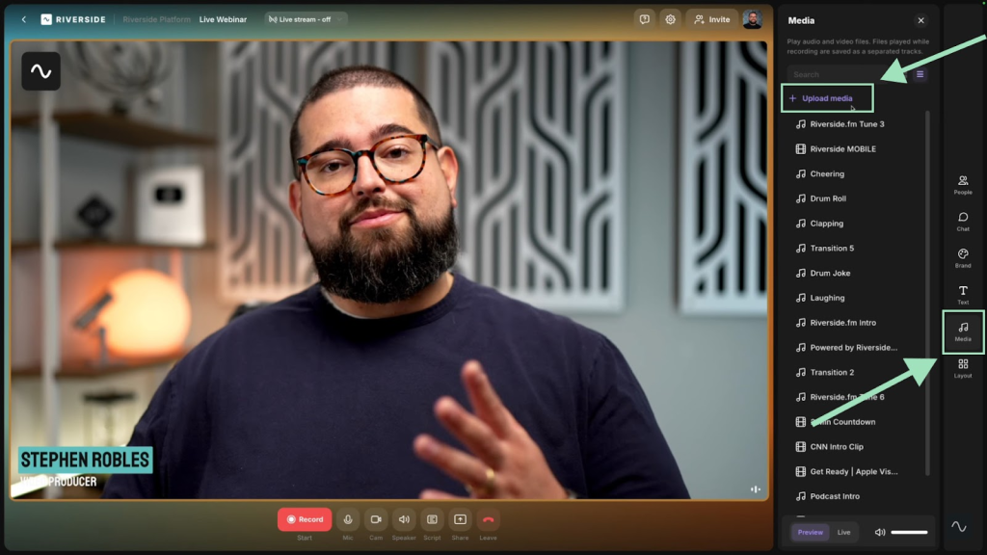Adjust the media volume slider
The height and width of the screenshot is (555, 987).
(x=909, y=532)
